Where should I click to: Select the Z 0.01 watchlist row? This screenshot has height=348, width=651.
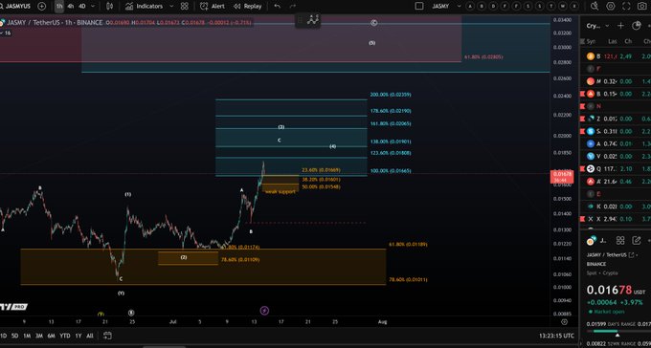click(x=615, y=119)
